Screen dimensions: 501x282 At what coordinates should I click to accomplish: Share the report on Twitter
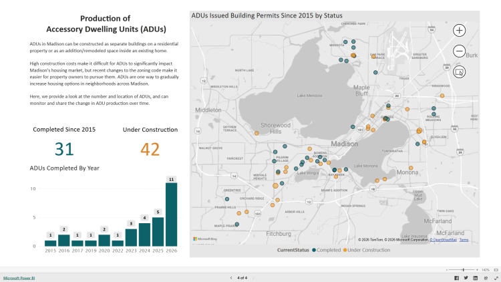point(466,278)
